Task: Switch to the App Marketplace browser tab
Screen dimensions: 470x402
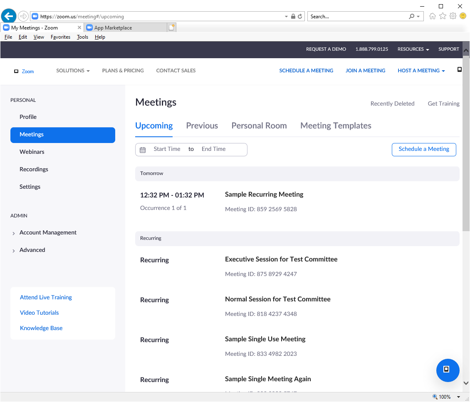Action: point(125,27)
